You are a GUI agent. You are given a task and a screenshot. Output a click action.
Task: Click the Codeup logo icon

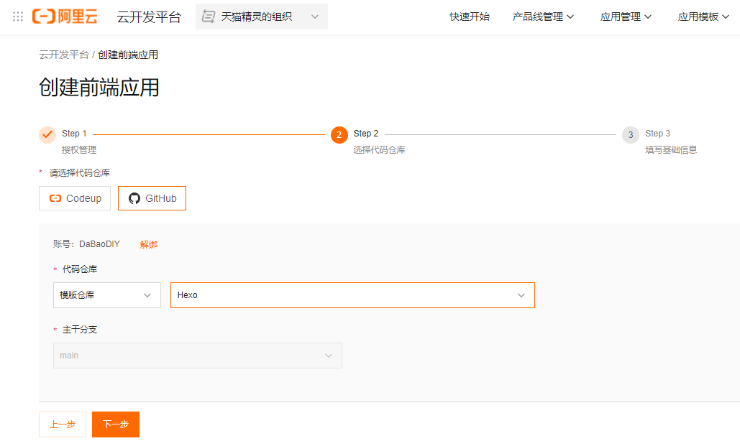pyautogui.click(x=55, y=198)
